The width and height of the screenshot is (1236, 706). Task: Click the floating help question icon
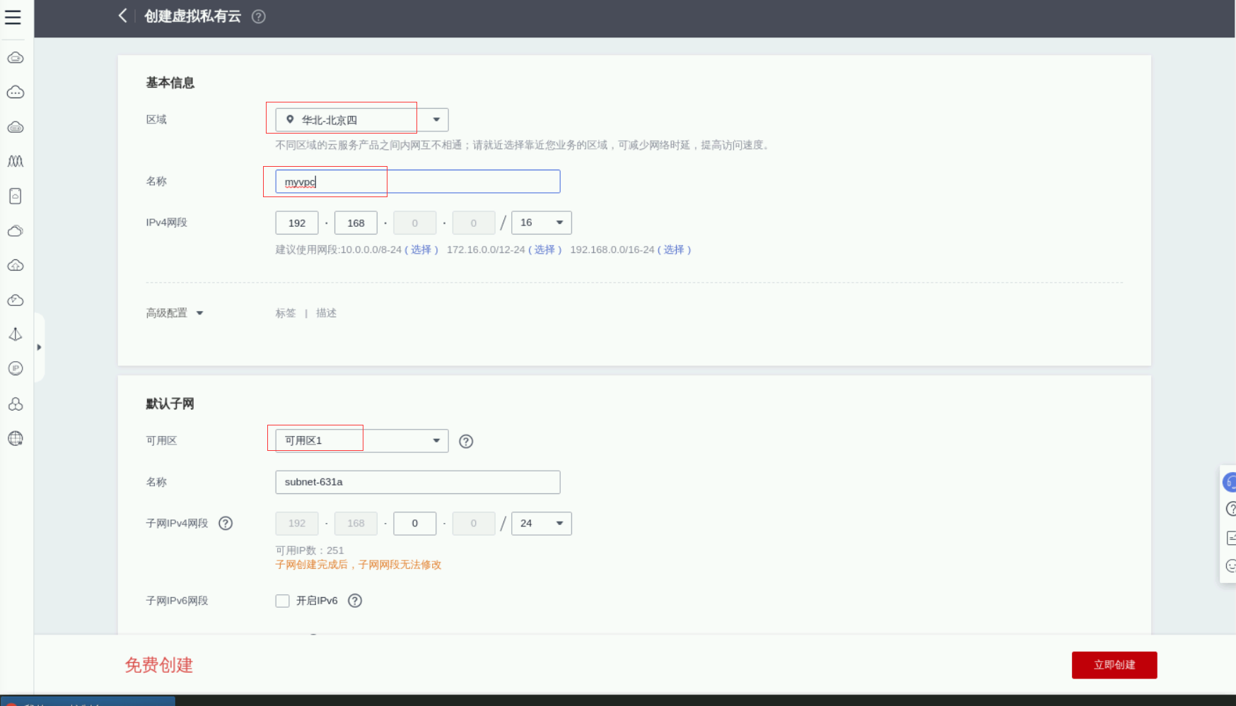click(x=1230, y=509)
